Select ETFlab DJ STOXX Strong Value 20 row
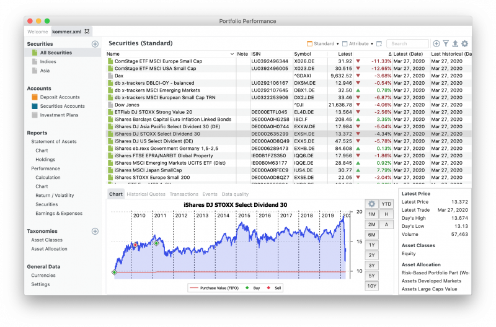Viewport: 496px width, 327px height. pyautogui.click(x=288, y=112)
